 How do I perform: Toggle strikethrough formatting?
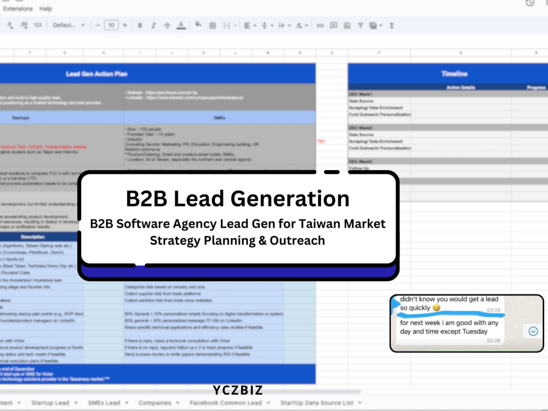pos(167,25)
